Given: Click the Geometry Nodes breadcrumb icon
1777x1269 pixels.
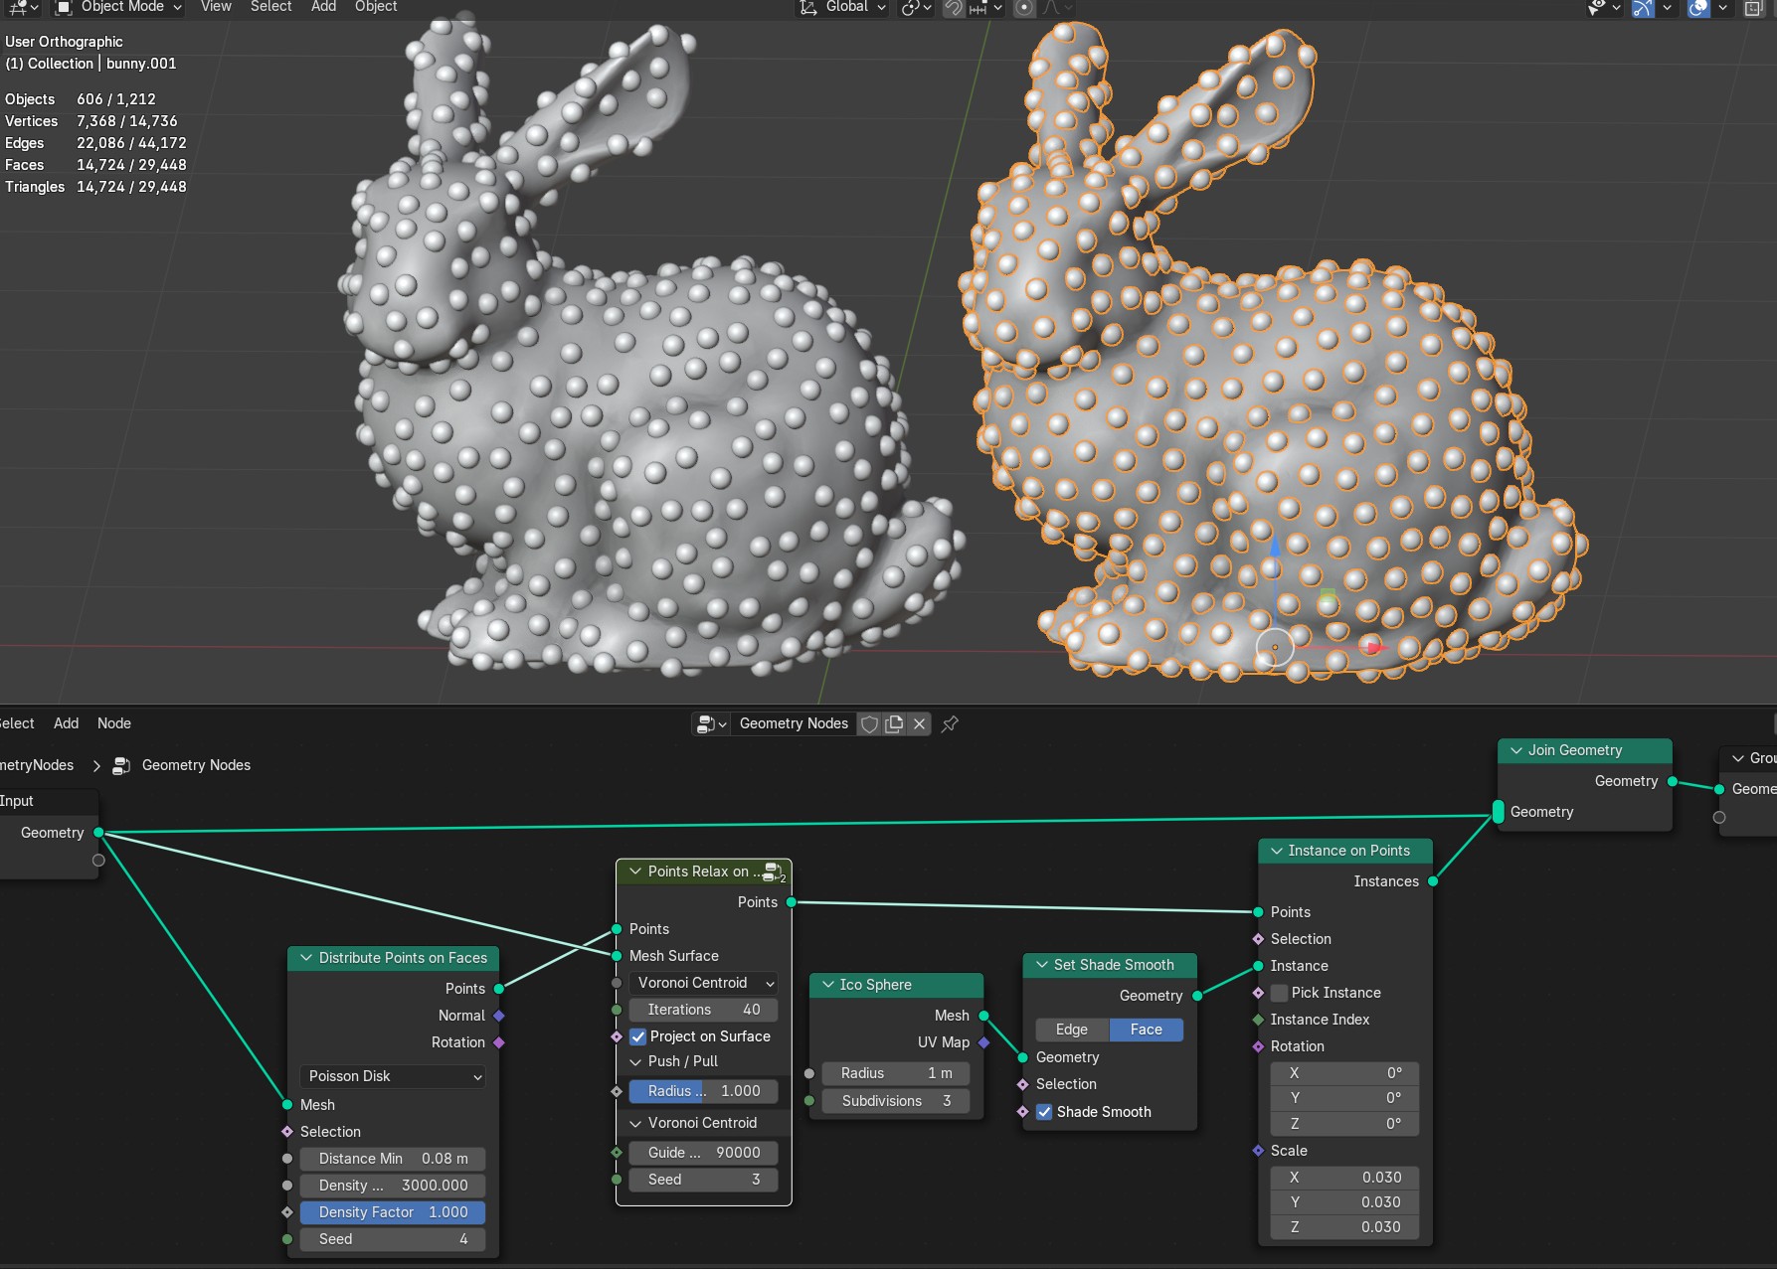Looking at the screenshot, I should (x=121, y=765).
